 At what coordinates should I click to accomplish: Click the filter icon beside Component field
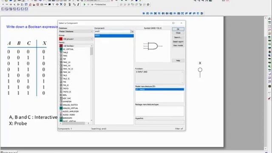point(132,31)
